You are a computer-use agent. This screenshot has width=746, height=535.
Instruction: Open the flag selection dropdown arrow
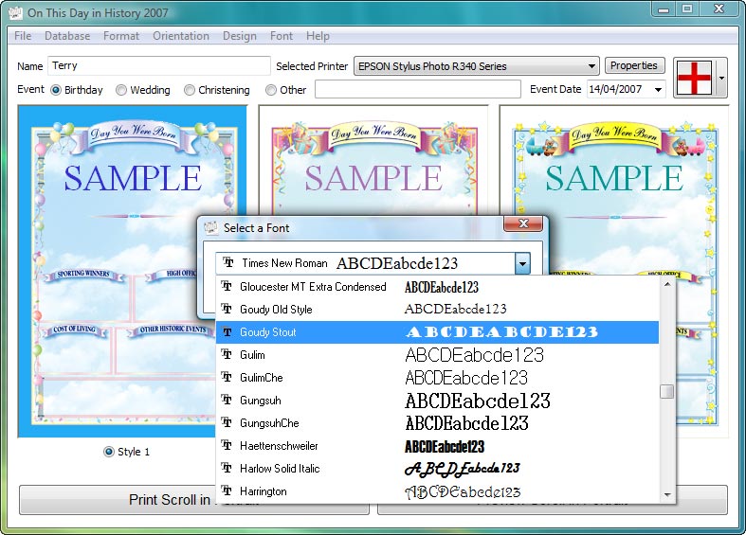point(721,78)
